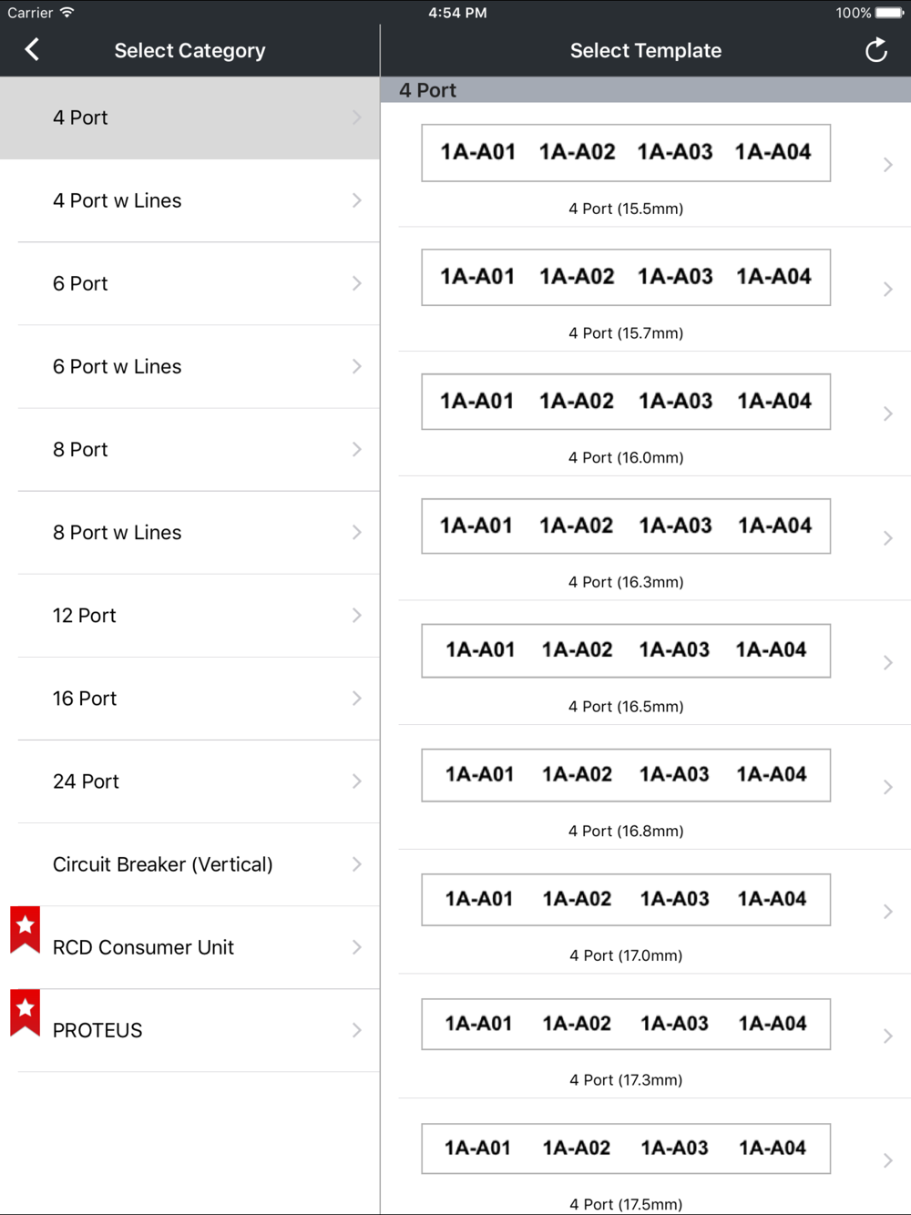Image resolution: width=911 pixels, height=1215 pixels.
Task: Click chevron on the 12 Port category row
Action: coord(357,616)
